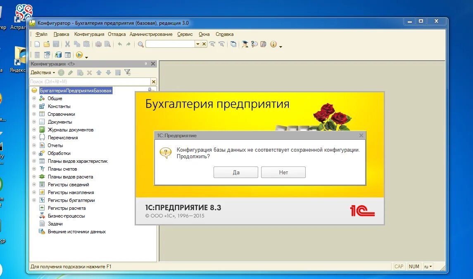Open the Сервис menu
473x279 pixels.
[185, 34]
